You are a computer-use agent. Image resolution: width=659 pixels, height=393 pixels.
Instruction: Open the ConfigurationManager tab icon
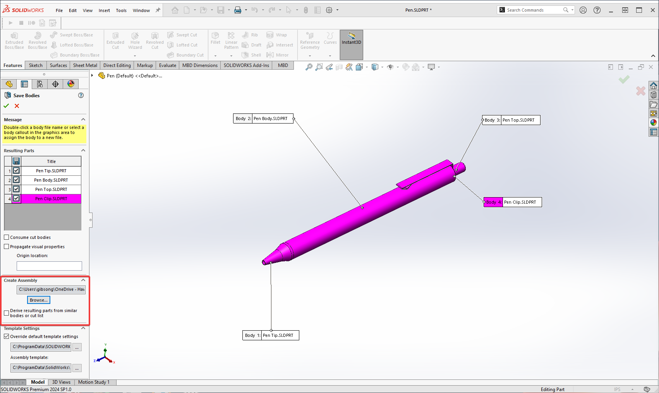[40, 84]
